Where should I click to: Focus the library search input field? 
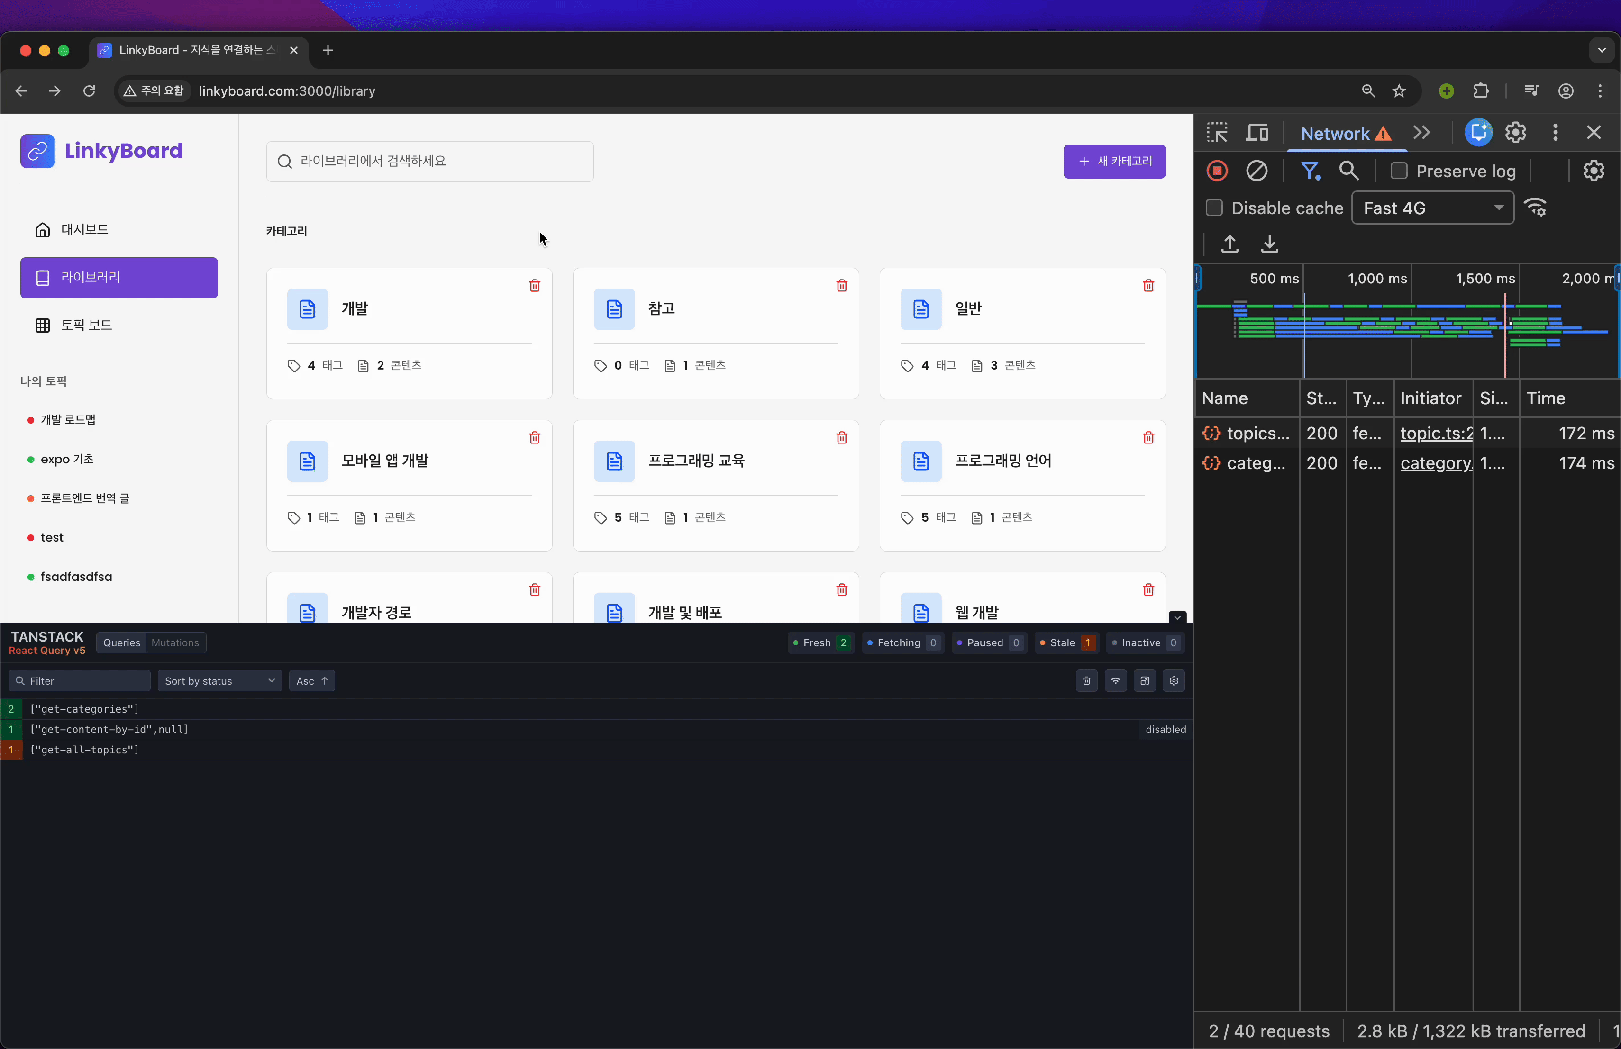[430, 162]
